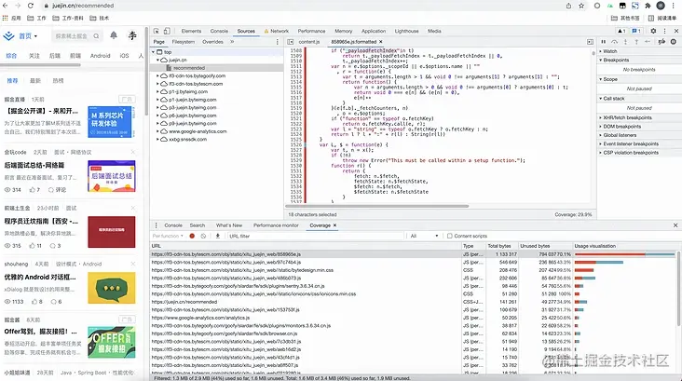
Task: Click the step into function icon
Action: pos(625,42)
